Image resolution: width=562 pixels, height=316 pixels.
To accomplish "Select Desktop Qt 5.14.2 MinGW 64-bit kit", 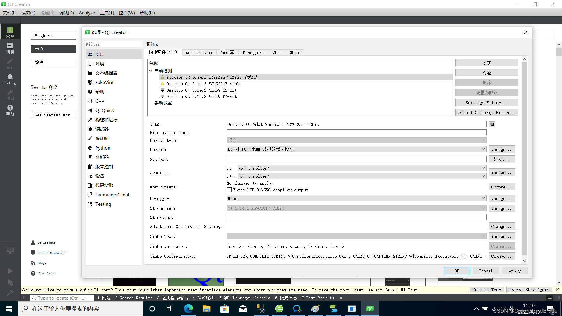I will pyautogui.click(x=201, y=97).
